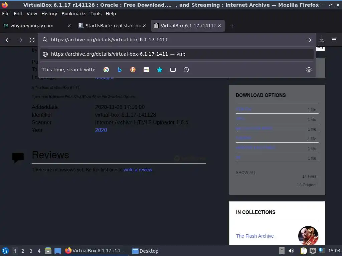
Task: Click the Reviews heading
Action: (x=50, y=155)
